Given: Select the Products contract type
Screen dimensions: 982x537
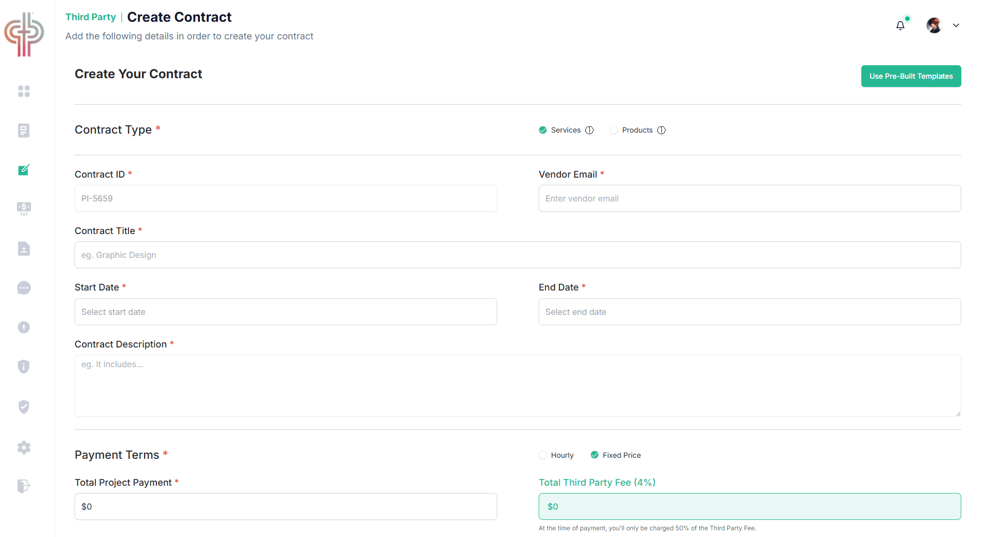Looking at the screenshot, I should 614,130.
